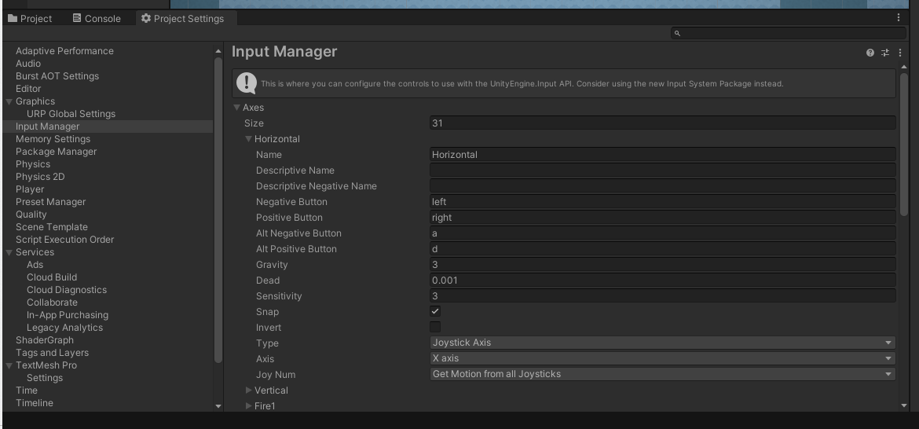This screenshot has width=919, height=429.
Task: Select the Physics category
Action: (33, 164)
